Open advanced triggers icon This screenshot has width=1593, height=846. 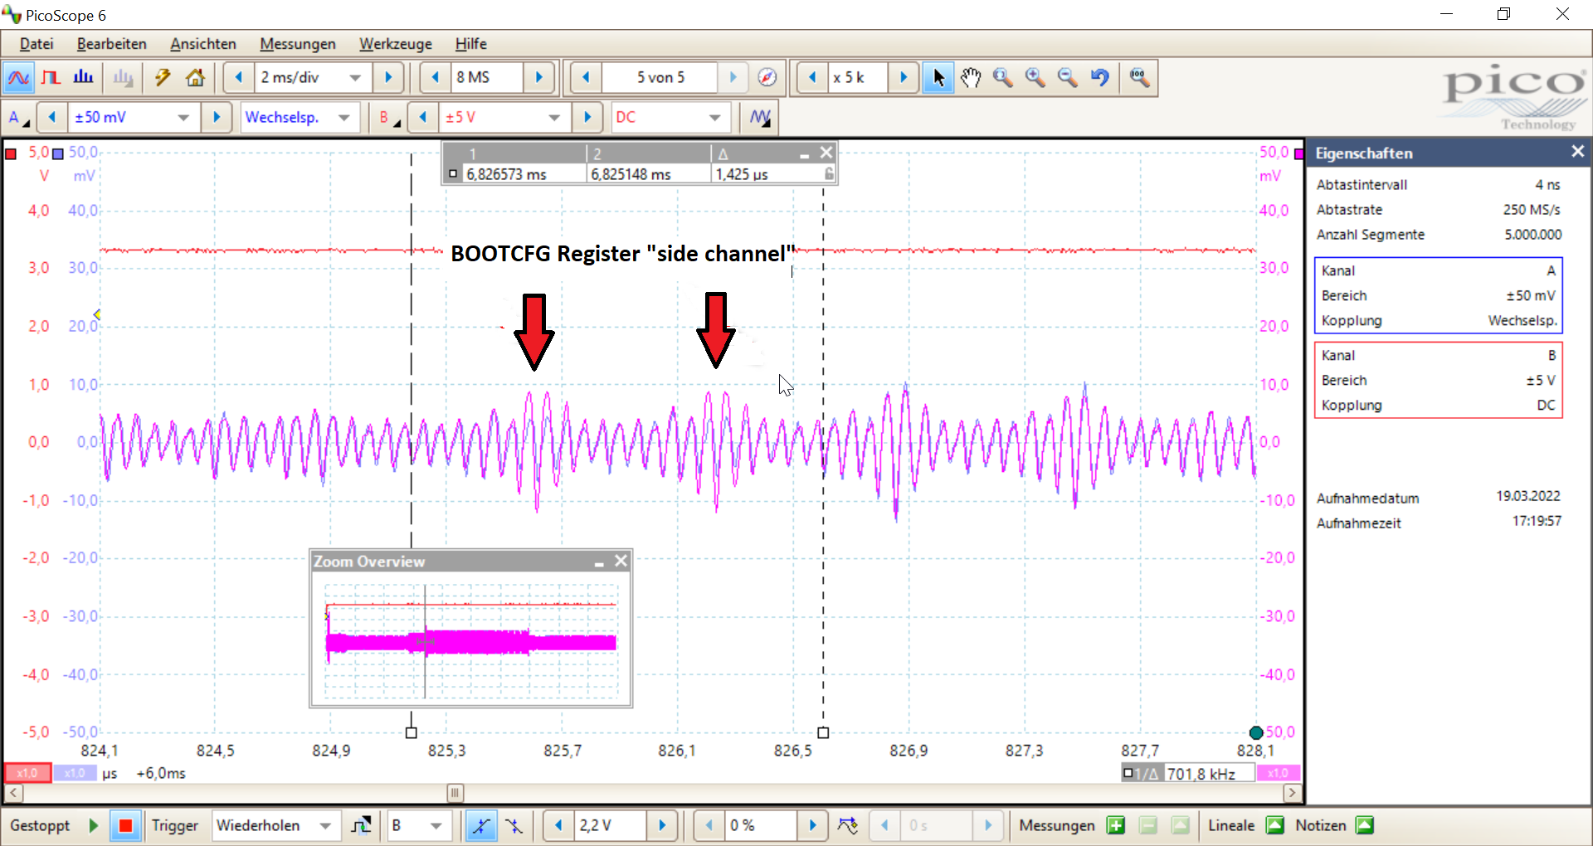[x=847, y=825]
